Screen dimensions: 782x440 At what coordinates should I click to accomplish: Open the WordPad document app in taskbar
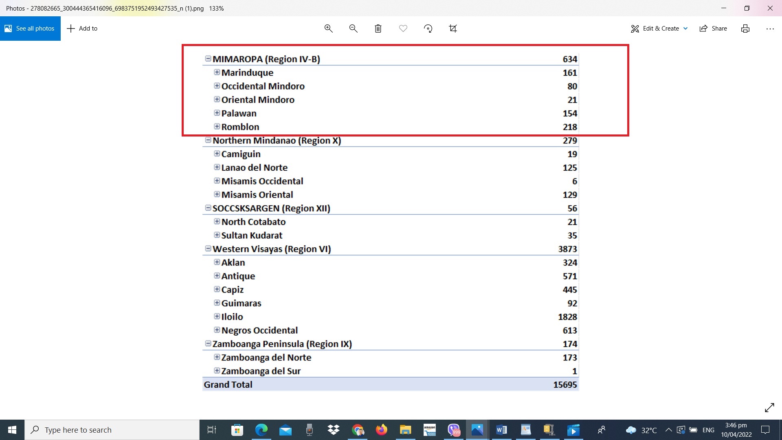click(x=525, y=430)
